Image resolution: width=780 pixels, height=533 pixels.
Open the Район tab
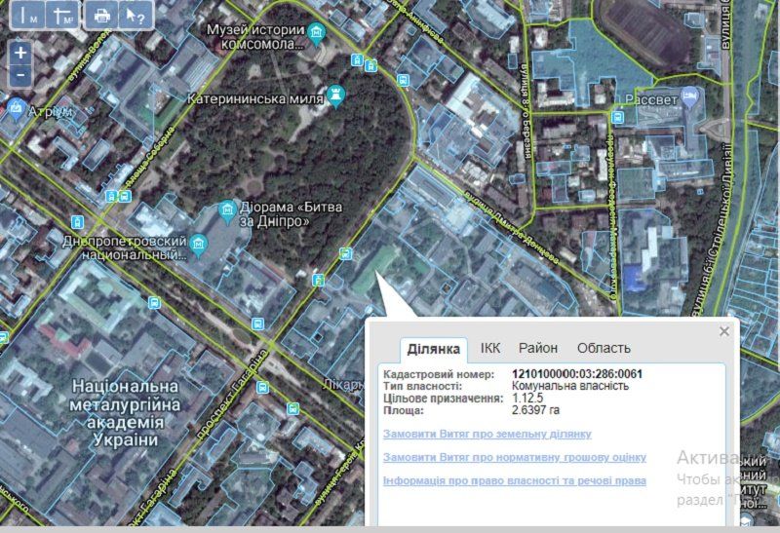click(x=538, y=348)
